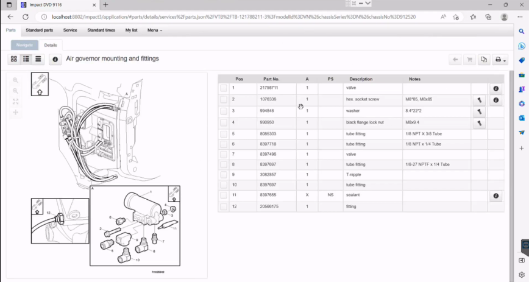
Task: Switch to the Navigate tab
Action: (x=24, y=45)
